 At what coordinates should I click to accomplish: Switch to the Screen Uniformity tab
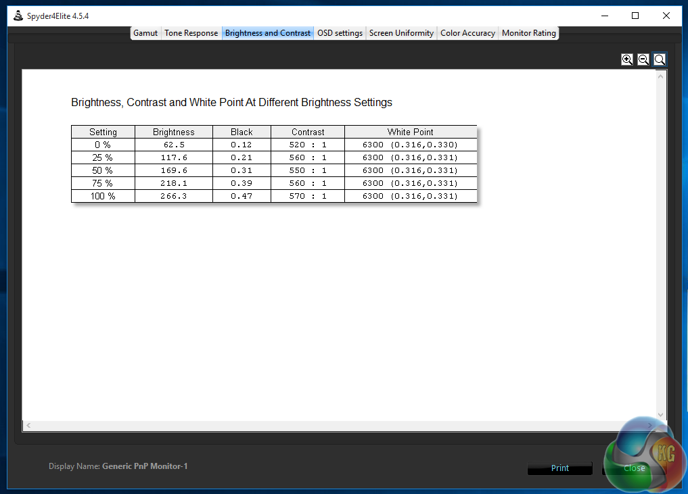[401, 33]
